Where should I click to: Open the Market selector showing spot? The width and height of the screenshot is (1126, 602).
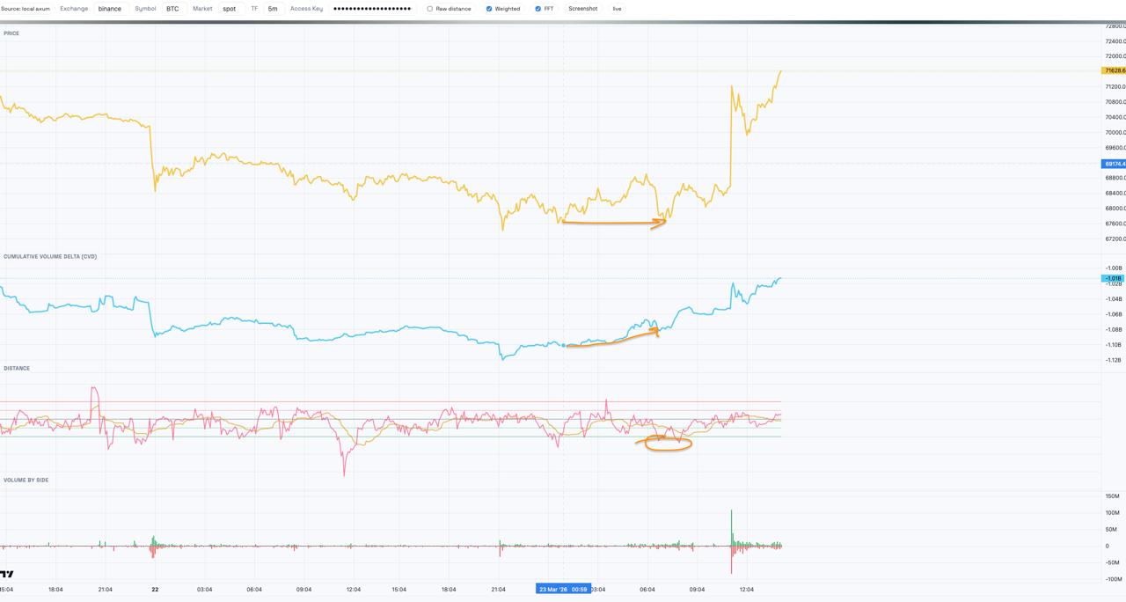[x=230, y=9]
